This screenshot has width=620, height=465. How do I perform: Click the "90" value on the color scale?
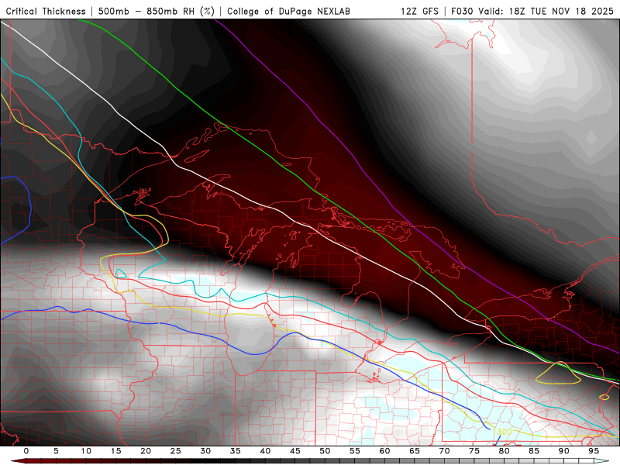pyautogui.click(x=564, y=451)
